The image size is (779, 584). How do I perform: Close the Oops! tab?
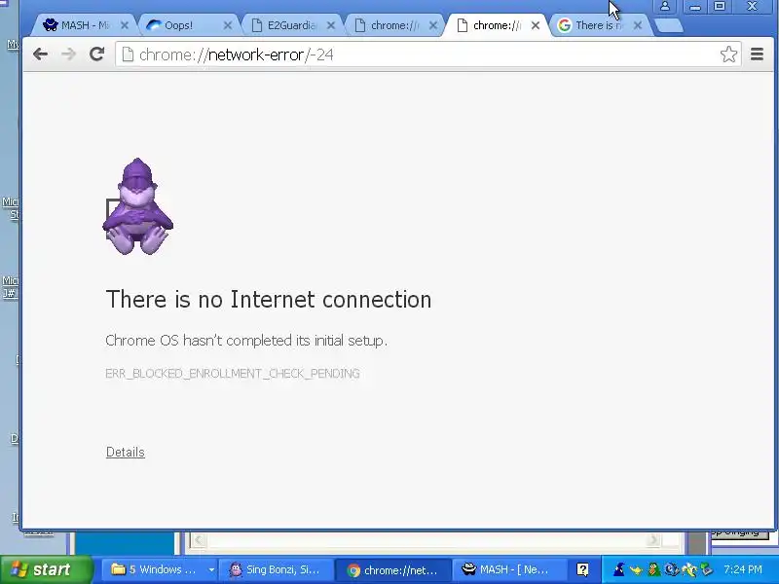tap(228, 25)
